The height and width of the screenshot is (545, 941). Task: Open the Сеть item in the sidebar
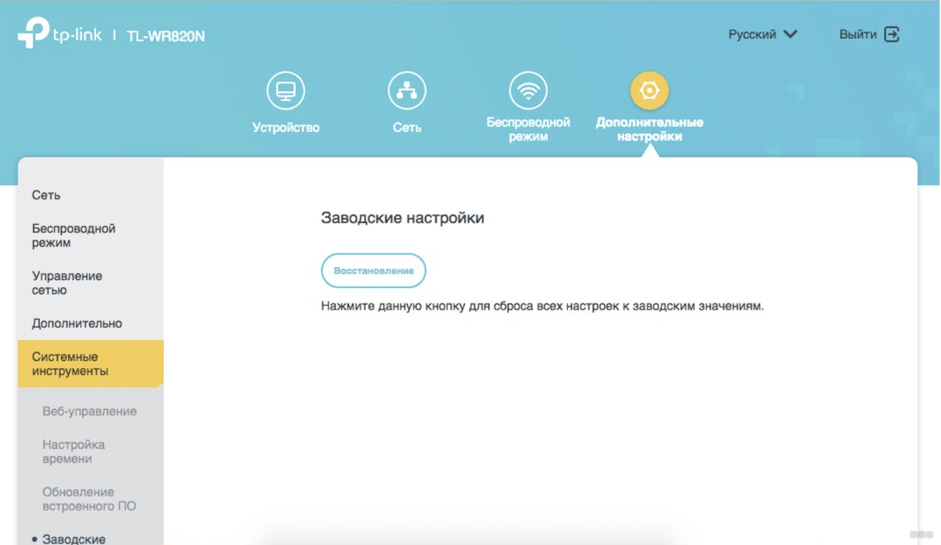46,195
